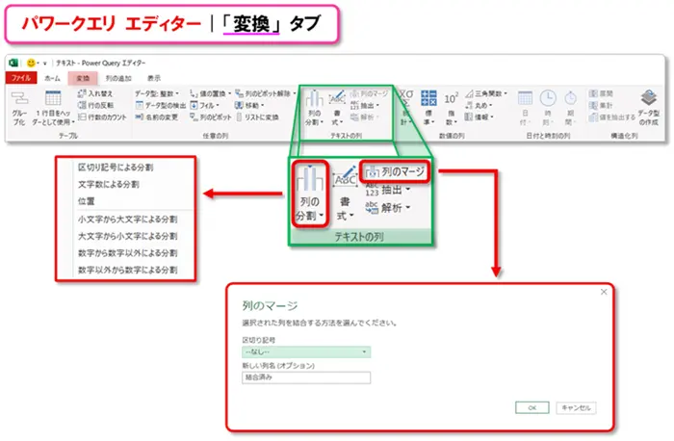
Task: Open 1行目をヘッダーとして使用 dropdown
Action: click(53, 108)
